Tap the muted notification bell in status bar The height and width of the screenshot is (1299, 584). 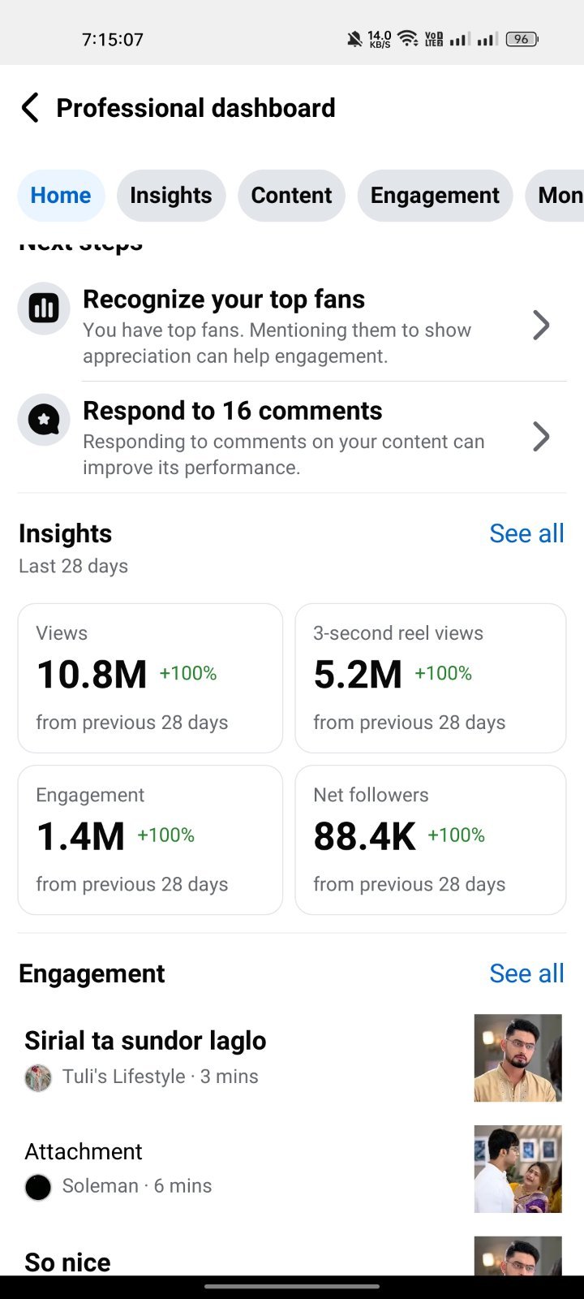coord(354,39)
